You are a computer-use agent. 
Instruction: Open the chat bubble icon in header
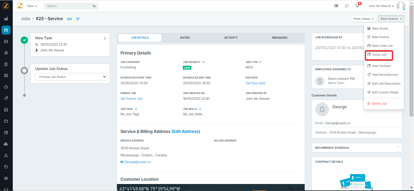[x=347, y=6]
